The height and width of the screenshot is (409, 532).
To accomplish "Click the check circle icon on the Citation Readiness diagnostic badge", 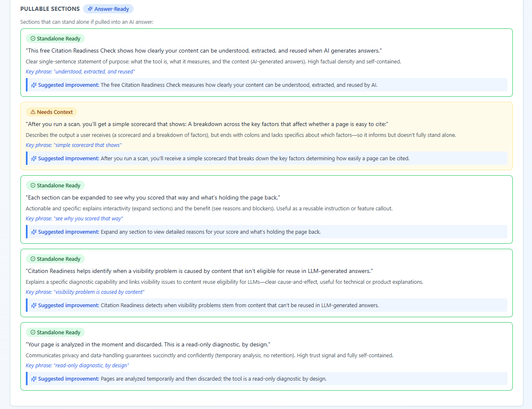I will point(33,259).
